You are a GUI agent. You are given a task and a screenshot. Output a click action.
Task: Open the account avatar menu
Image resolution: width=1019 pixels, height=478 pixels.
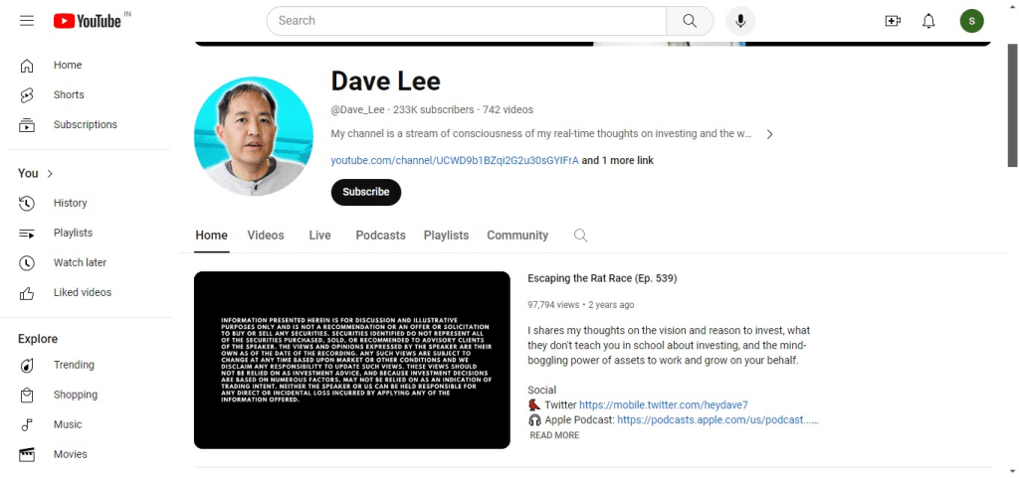tap(971, 21)
